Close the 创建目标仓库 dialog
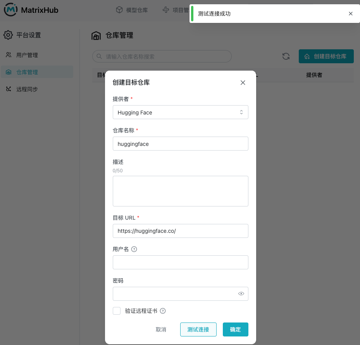The image size is (360, 345). [x=243, y=83]
